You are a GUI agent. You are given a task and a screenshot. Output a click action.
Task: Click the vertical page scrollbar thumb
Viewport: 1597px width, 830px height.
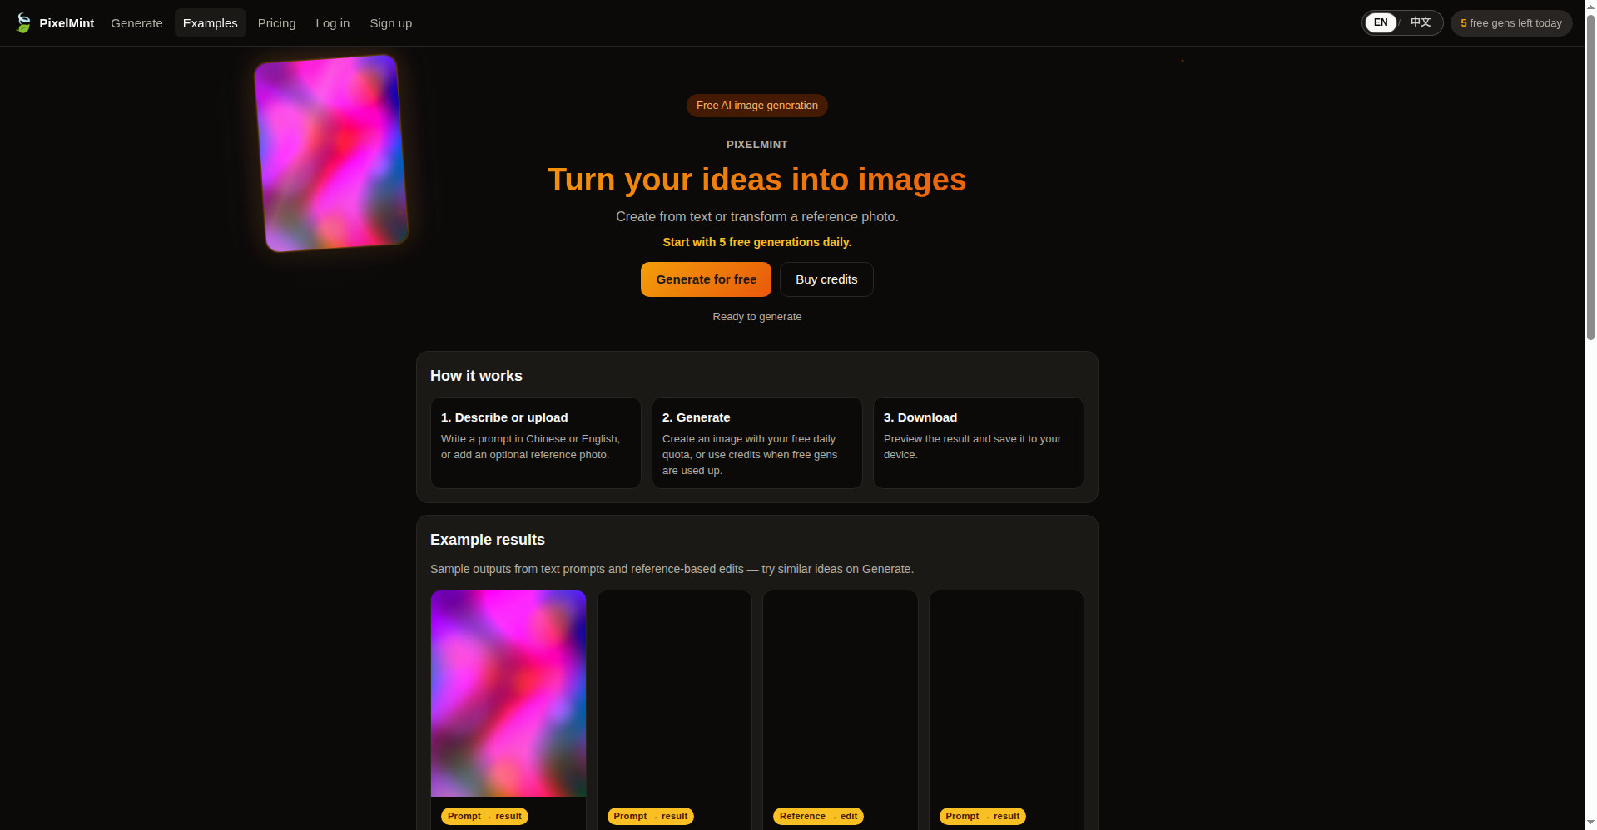pyautogui.click(x=1590, y=176)
